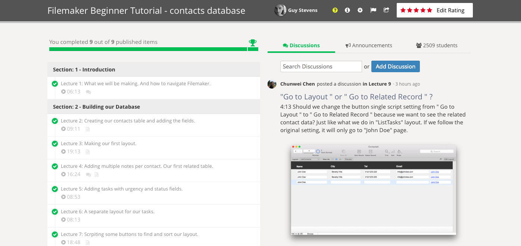Click the yellow help question mark icon

pos(335,10)
